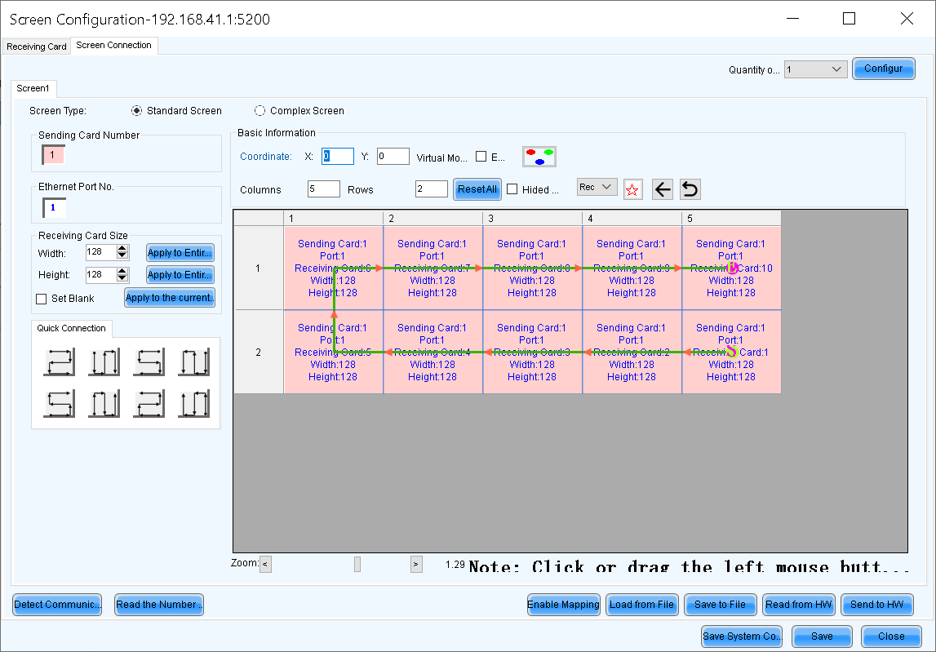The height and width of the screenshot is (652, 936).
Task: Select the Receiving Card:10 cell
Action: click(731, 268)
